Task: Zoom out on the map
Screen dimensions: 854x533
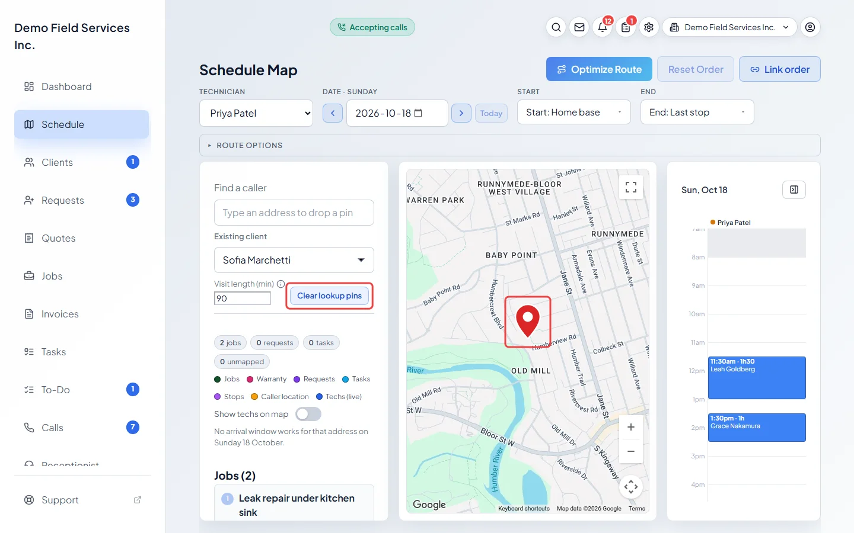Action: 631,451
